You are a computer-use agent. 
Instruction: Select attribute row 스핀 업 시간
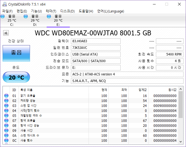pyautogui.click(x=91, y=106)
